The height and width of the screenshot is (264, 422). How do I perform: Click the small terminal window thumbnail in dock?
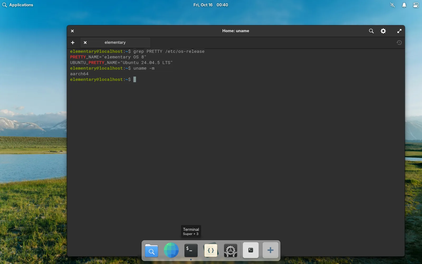pos(251,250)
